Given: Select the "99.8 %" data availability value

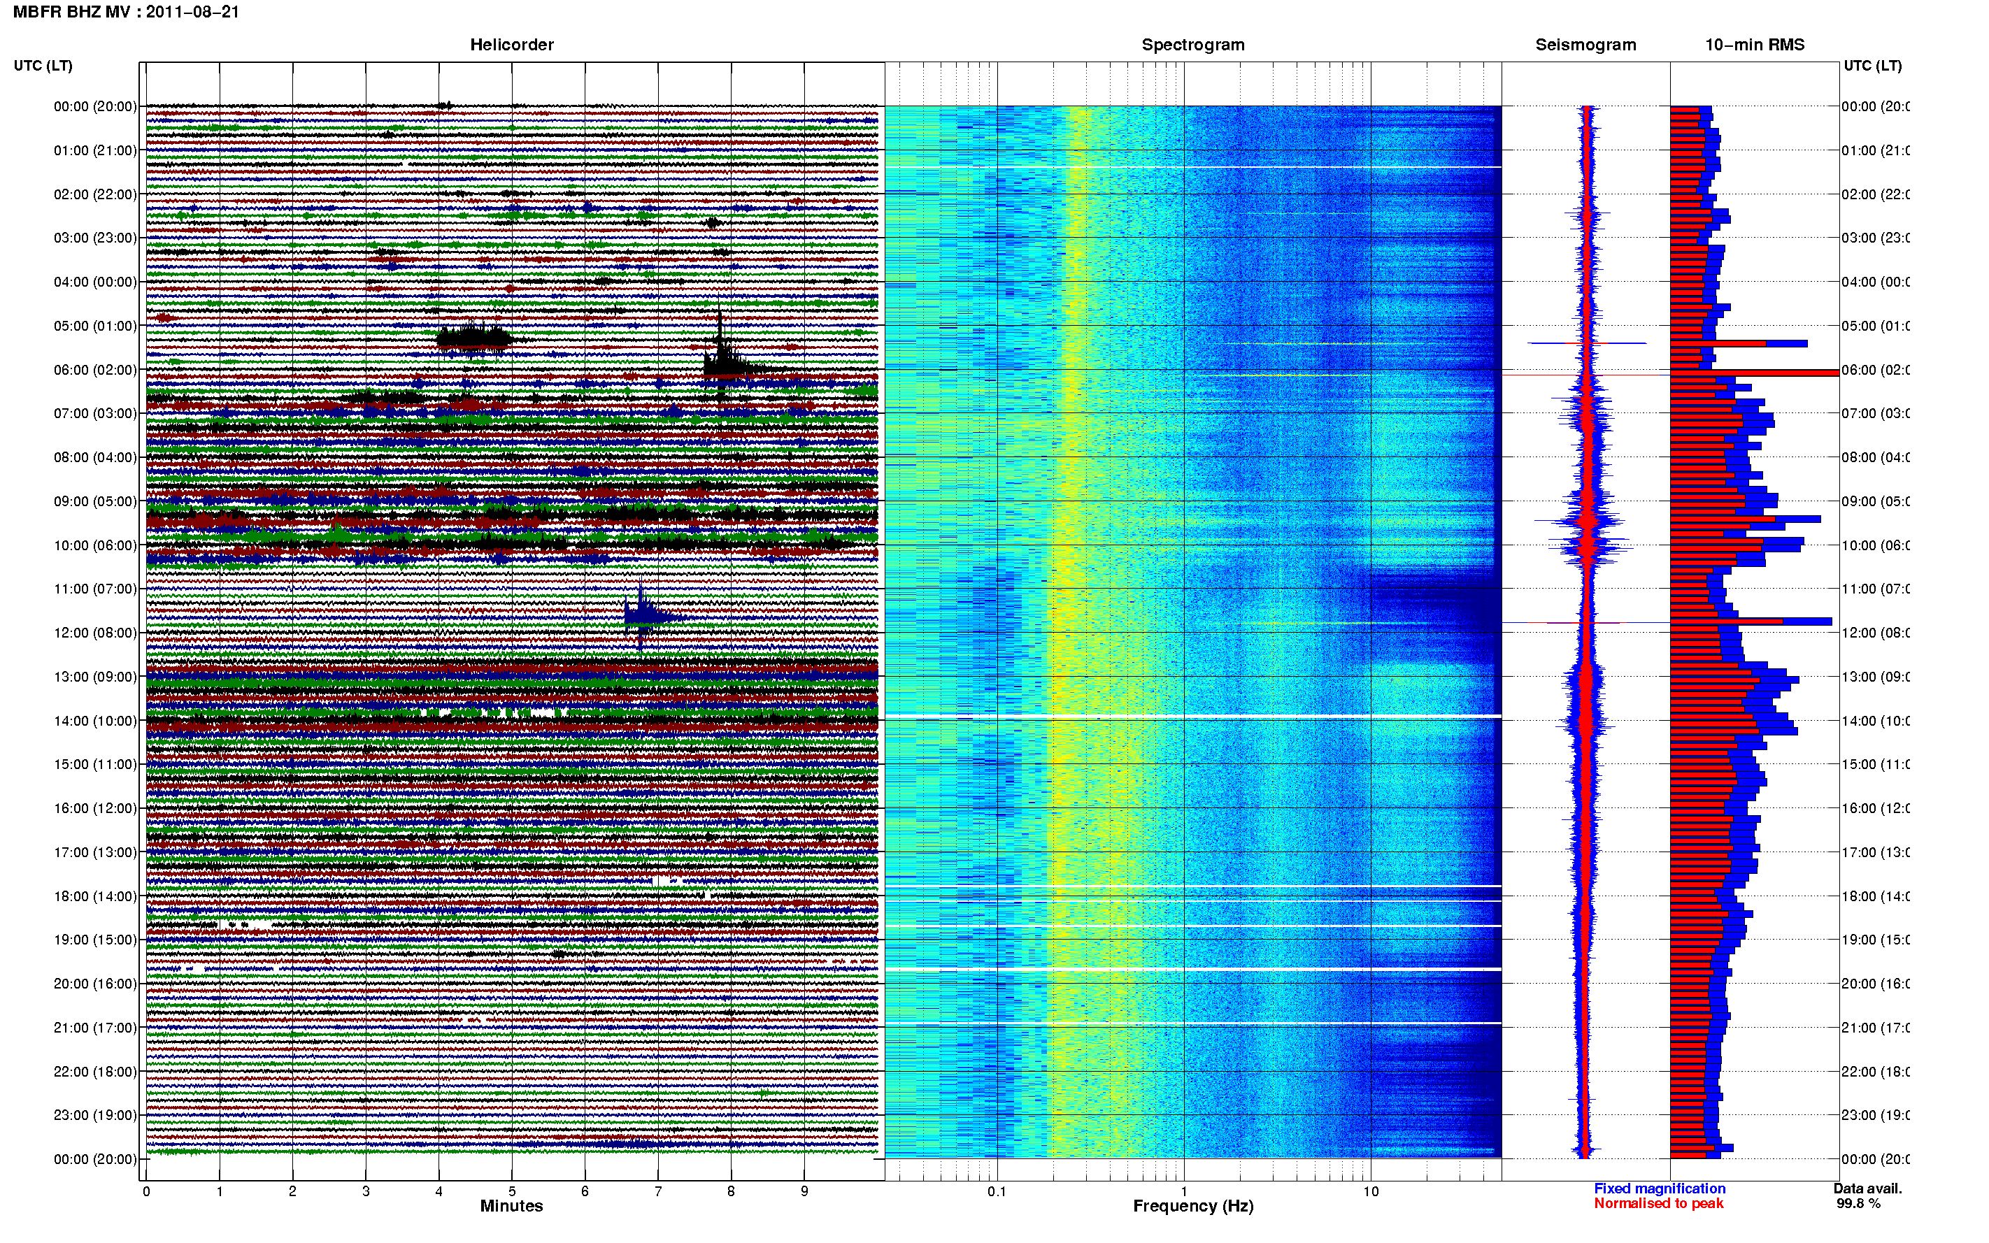Looking at the screenshot, I should point(1858,1204).
